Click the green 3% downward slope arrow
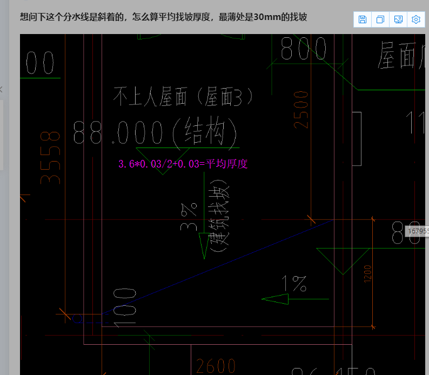 [204, 216]
